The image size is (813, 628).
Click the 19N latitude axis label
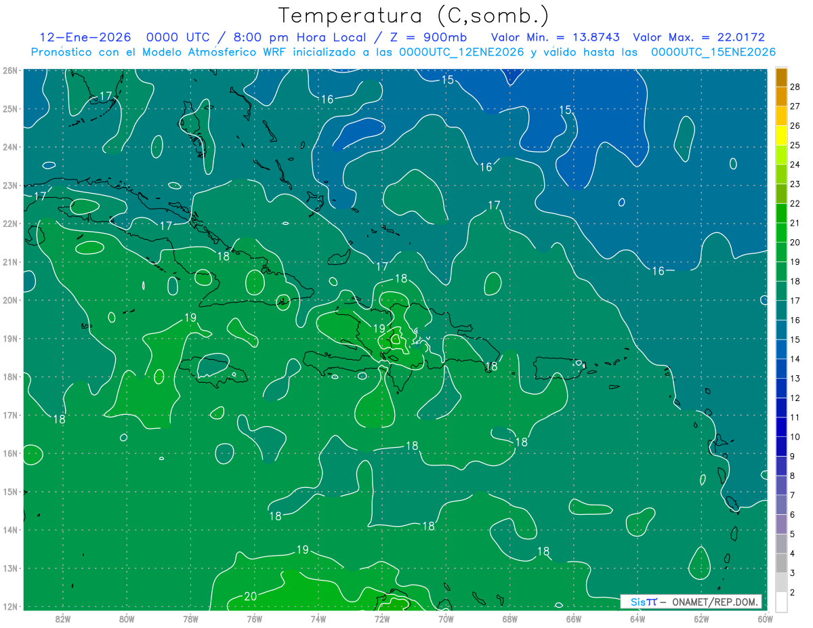tap(9, 339)
